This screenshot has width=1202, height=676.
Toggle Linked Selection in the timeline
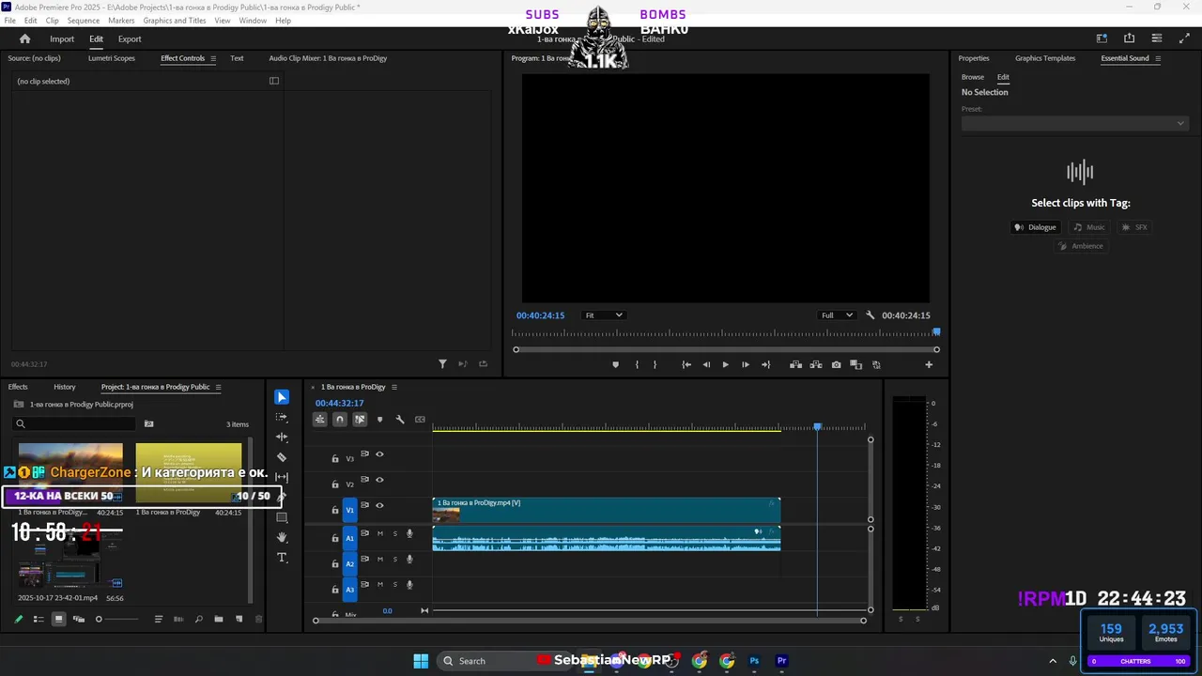(360, 420)
